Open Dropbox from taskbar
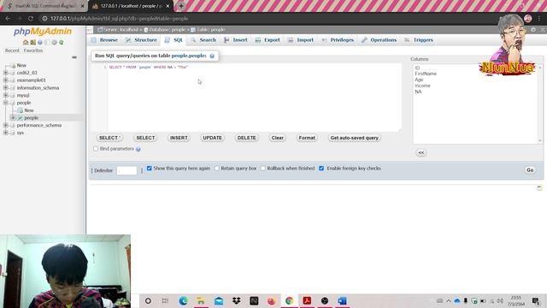547x308 pixels. tap(237, 300)
